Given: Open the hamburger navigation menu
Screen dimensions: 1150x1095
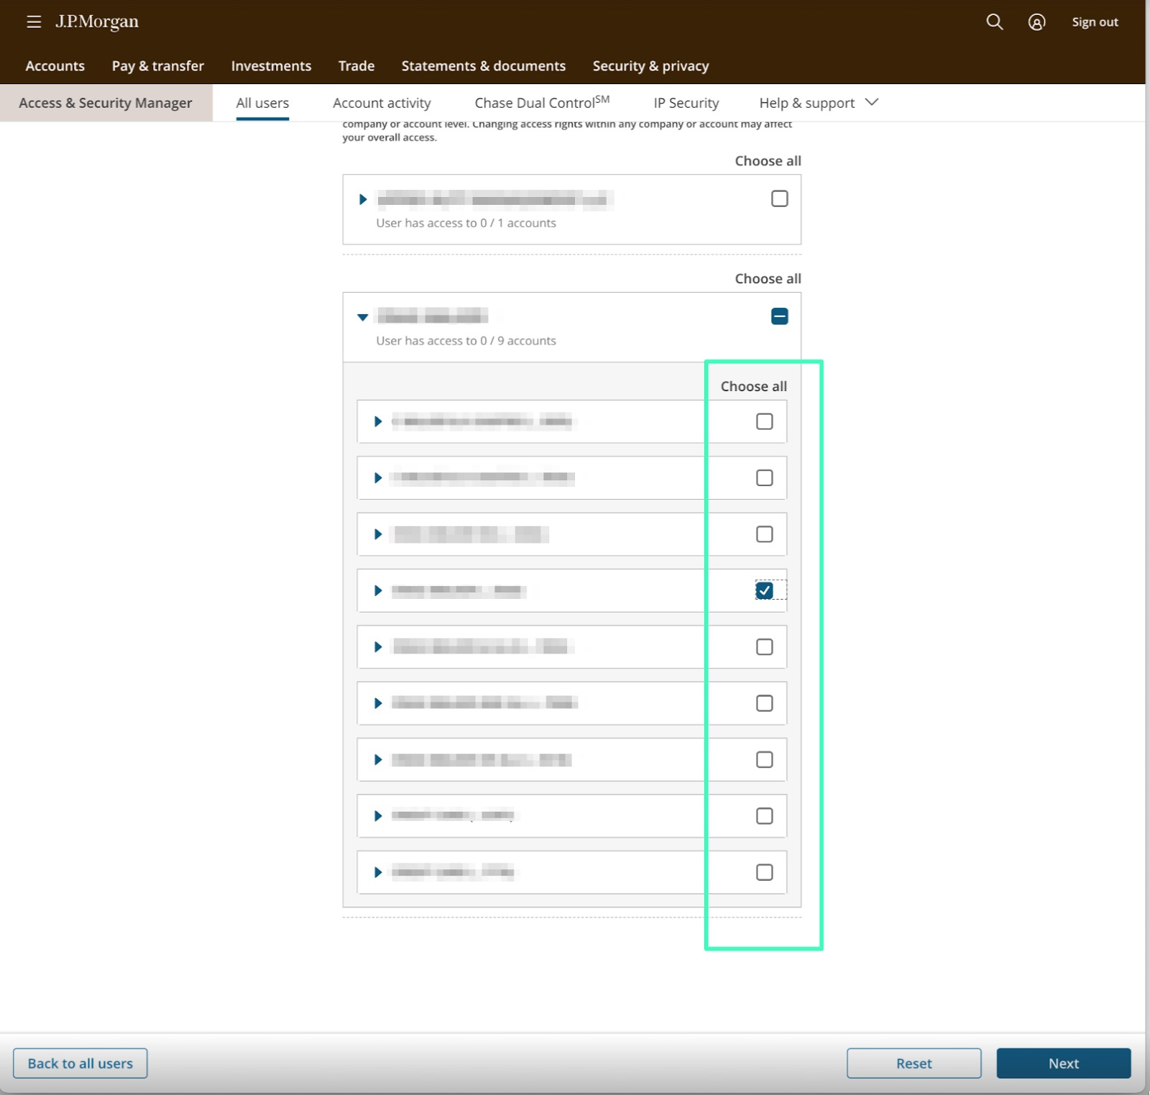Looking at the screenshot, I should [33, 22].
